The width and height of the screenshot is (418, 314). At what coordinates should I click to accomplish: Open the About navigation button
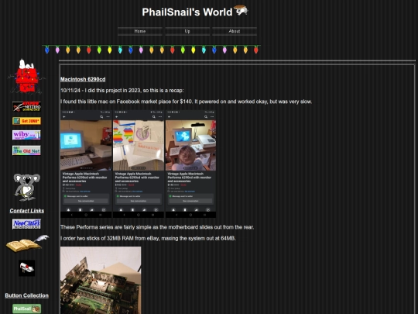pos(235,31)
